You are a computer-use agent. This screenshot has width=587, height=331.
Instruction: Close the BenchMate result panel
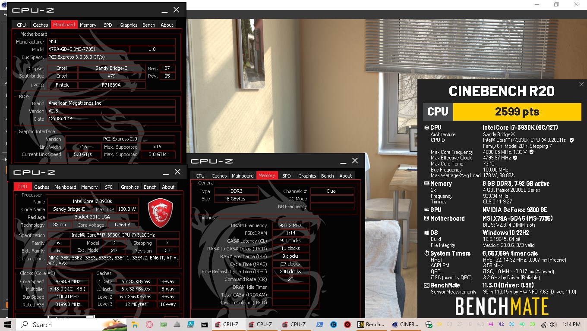tap(581, 84)
